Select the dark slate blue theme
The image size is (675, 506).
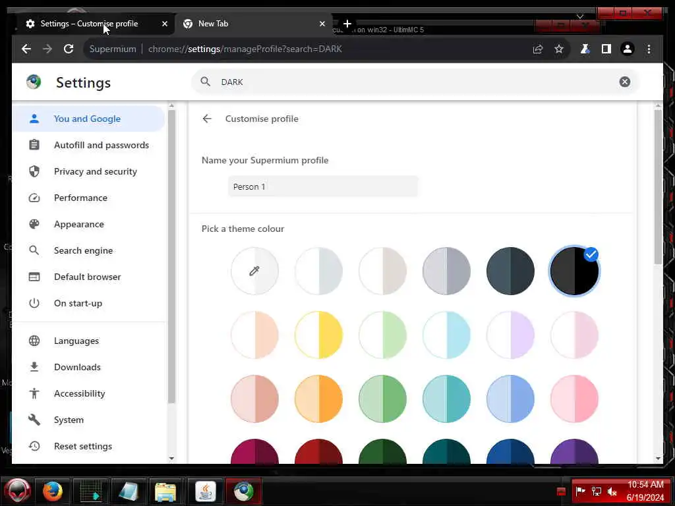tap(510, 271)
